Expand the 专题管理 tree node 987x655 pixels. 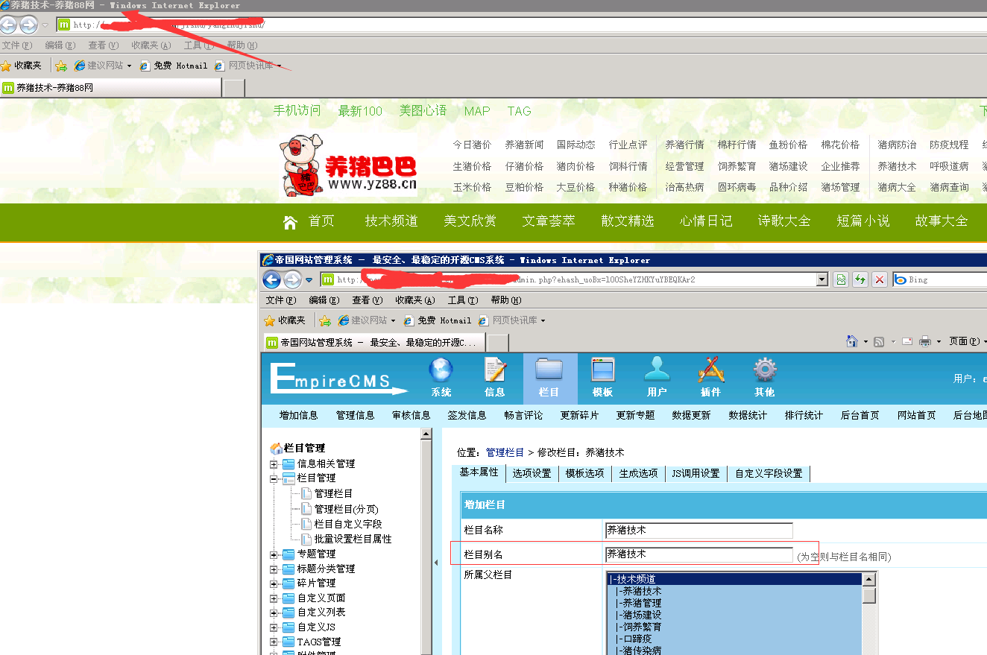point(274,554)
